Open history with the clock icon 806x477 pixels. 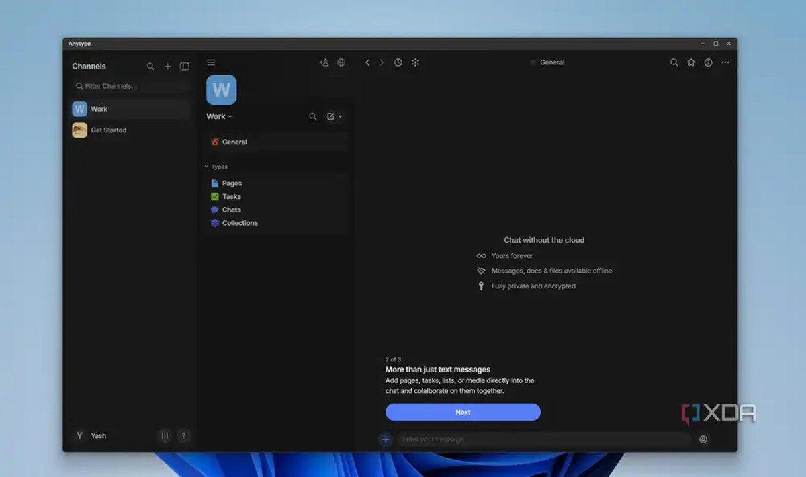[398, 62]
